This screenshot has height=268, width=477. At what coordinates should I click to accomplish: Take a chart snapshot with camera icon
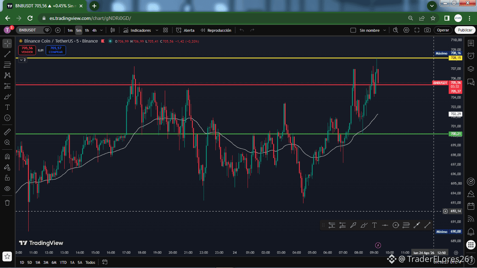click(427, 30)
